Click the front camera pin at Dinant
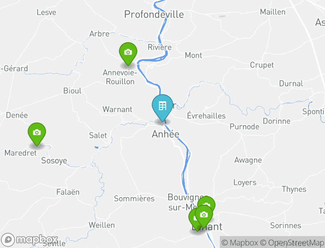Image resolution: width=325 pixels, height=248 pixels. pyautogui.click(x=204, y=216)
